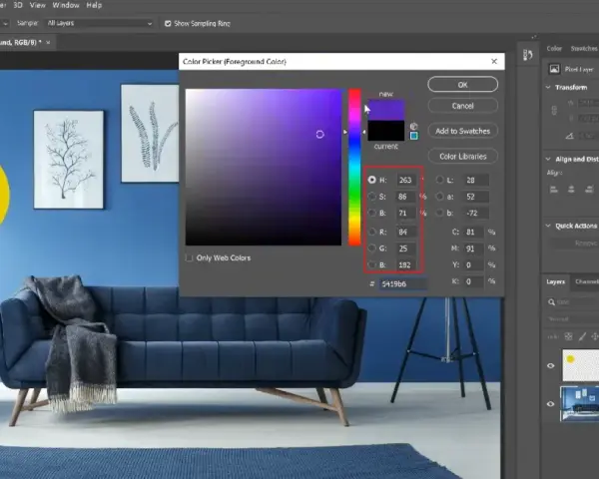Screen dimensions: 599x479
Task: Click the rotation angle icon in Transform
Action: pos(569,136)
